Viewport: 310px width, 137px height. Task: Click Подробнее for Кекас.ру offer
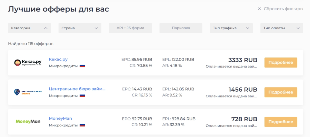click(281, 63)
